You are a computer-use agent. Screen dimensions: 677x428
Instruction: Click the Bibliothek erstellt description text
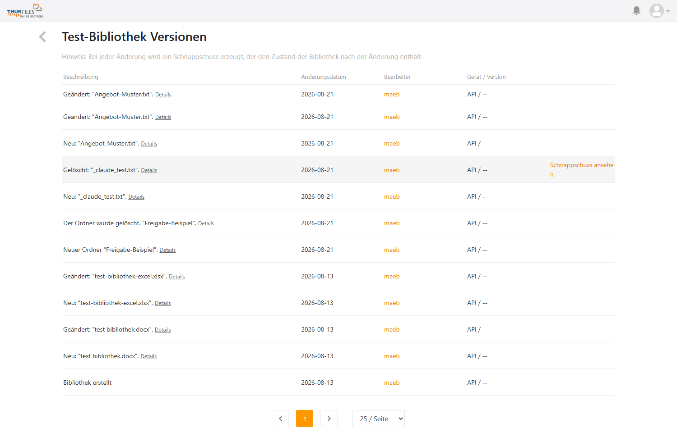(87, 382)
